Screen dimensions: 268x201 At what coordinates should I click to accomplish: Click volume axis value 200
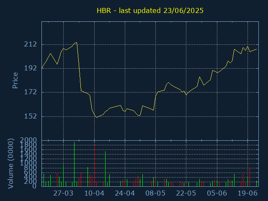[x=31, y=182]
